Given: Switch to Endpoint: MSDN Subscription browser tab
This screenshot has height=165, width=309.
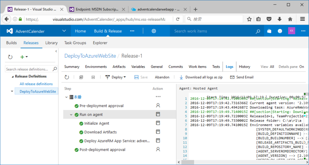Looking at the screenshot, I should (97, 9).
